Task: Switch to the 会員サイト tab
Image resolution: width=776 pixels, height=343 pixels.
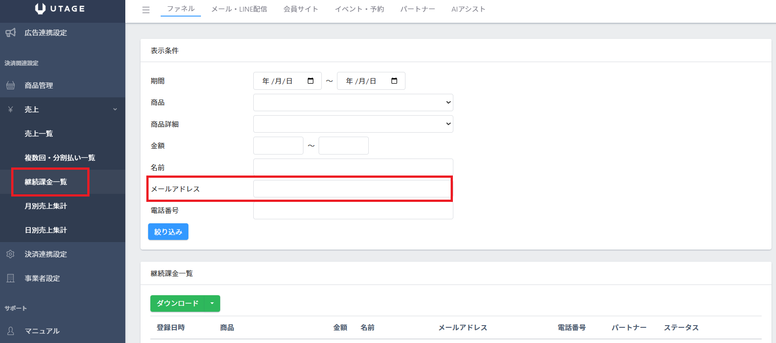Action: [x=301, y=9]
